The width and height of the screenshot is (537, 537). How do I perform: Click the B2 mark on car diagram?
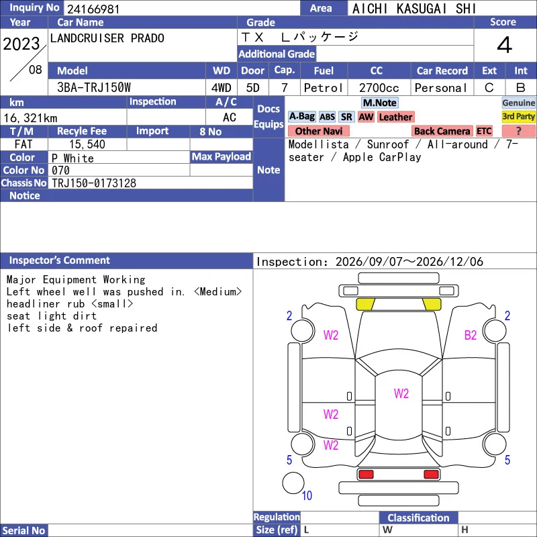471,335
